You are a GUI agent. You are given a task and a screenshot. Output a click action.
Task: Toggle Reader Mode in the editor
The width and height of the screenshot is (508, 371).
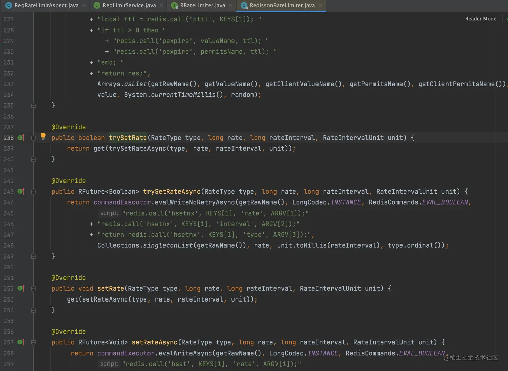(480, 19)
